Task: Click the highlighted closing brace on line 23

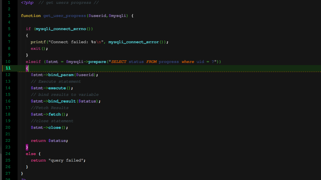Action: 27,147
